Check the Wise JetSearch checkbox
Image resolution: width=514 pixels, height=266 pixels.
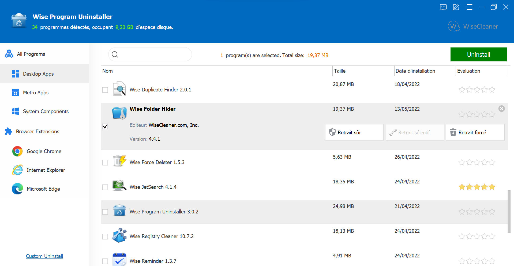(105, 187)
